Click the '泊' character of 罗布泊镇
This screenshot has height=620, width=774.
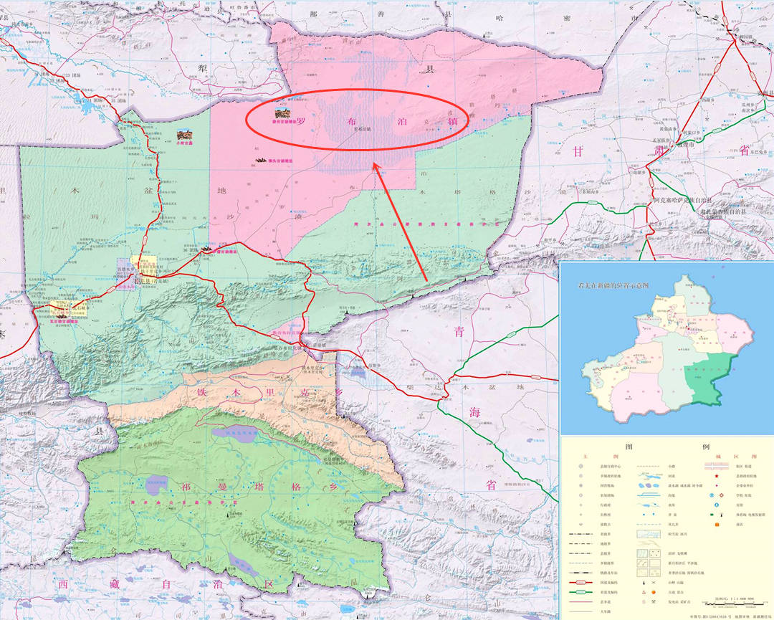(x=403, y=121)
